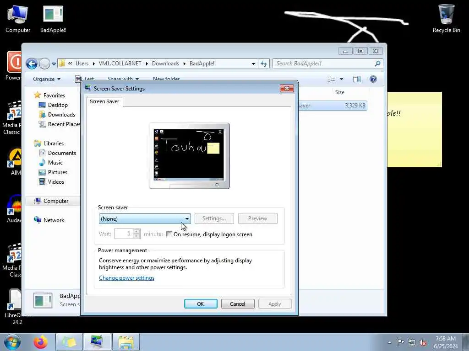The width and height of the screenshot is (469, 351).
Task: Decrease wait minutes with down spinner
Action: pyautogui.click(x=136, y=236)
